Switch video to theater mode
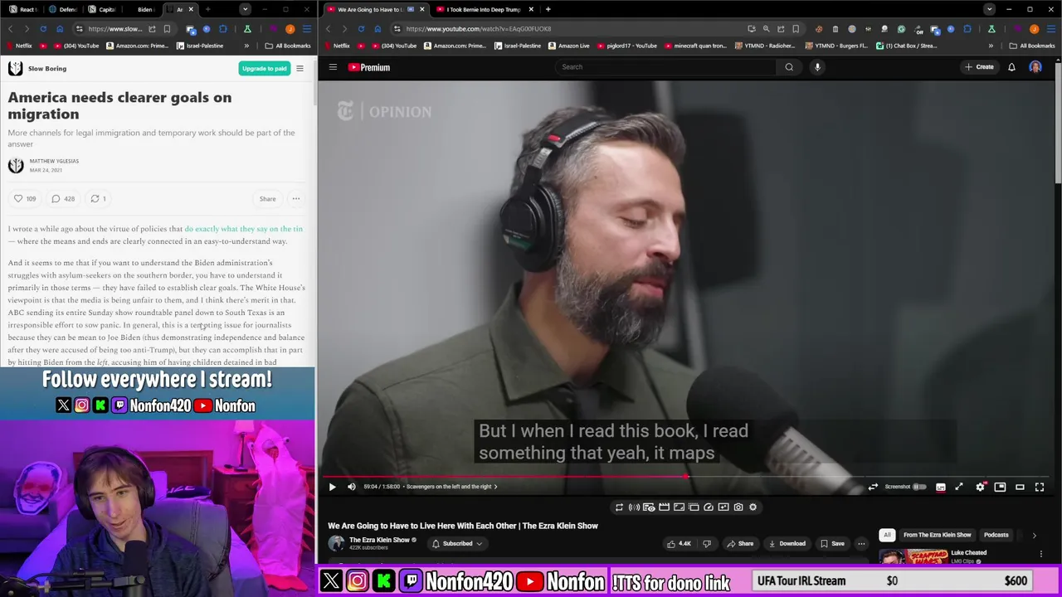This screenshot has width=1062, height=597. [x=1020, y=487]
